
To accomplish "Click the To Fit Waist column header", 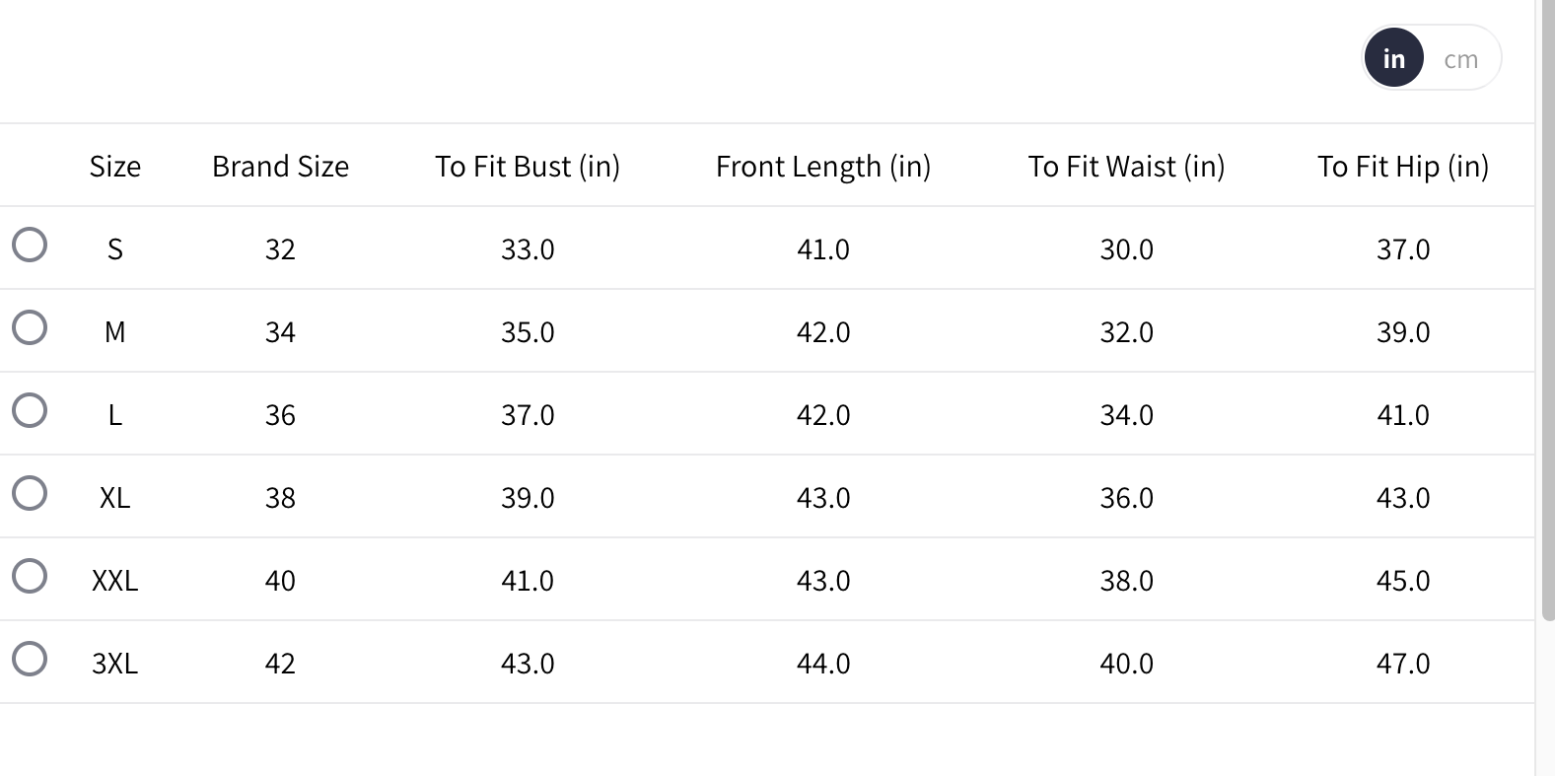I will tap(1126, 167).
